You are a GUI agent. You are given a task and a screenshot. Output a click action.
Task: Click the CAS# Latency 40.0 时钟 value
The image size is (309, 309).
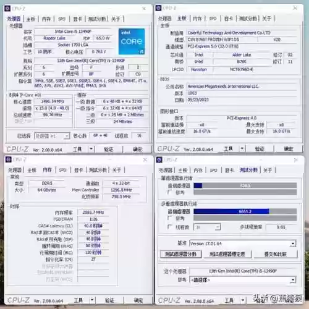pyautogui.click(x=93, y=226)
